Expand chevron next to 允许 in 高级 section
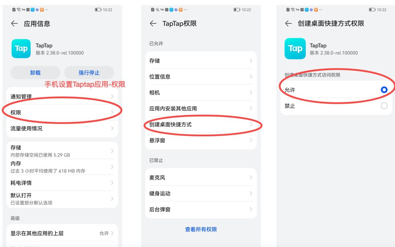 tap(112, 233)
